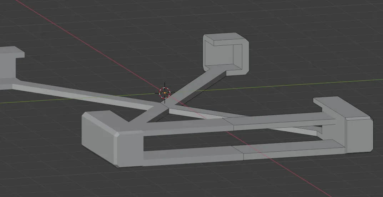
Task: Click the 3D cursor at the origin
Action: pyautogui.click(x=165, y=93)
